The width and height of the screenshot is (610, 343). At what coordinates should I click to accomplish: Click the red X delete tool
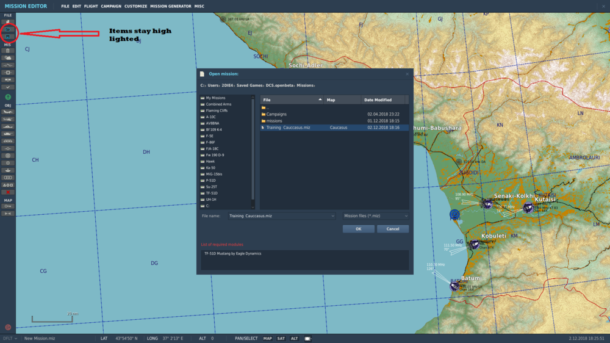pyautogui.click(x=8, y=192)
